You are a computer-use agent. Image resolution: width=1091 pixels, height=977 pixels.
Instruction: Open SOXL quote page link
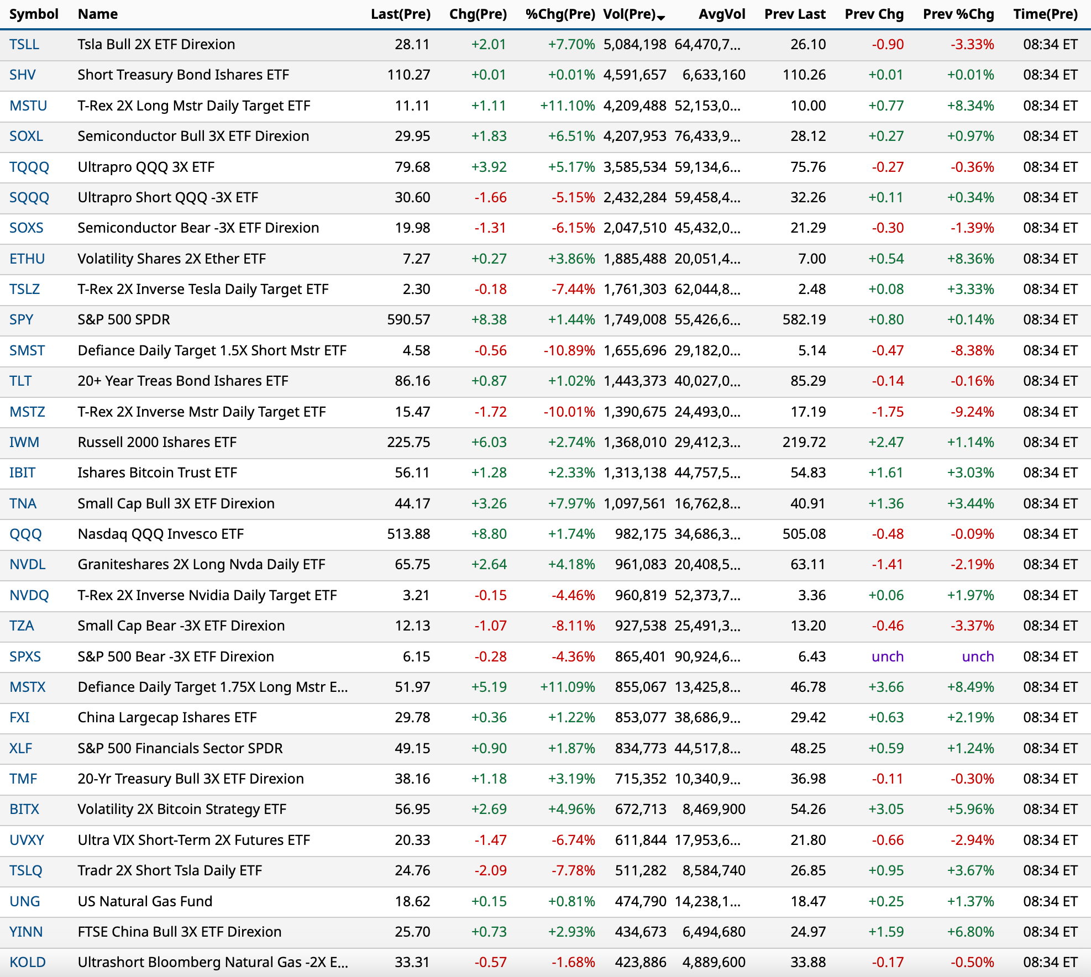click(26, 136)
